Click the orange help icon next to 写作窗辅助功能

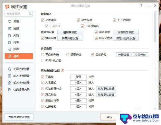[x=62, y=70]
